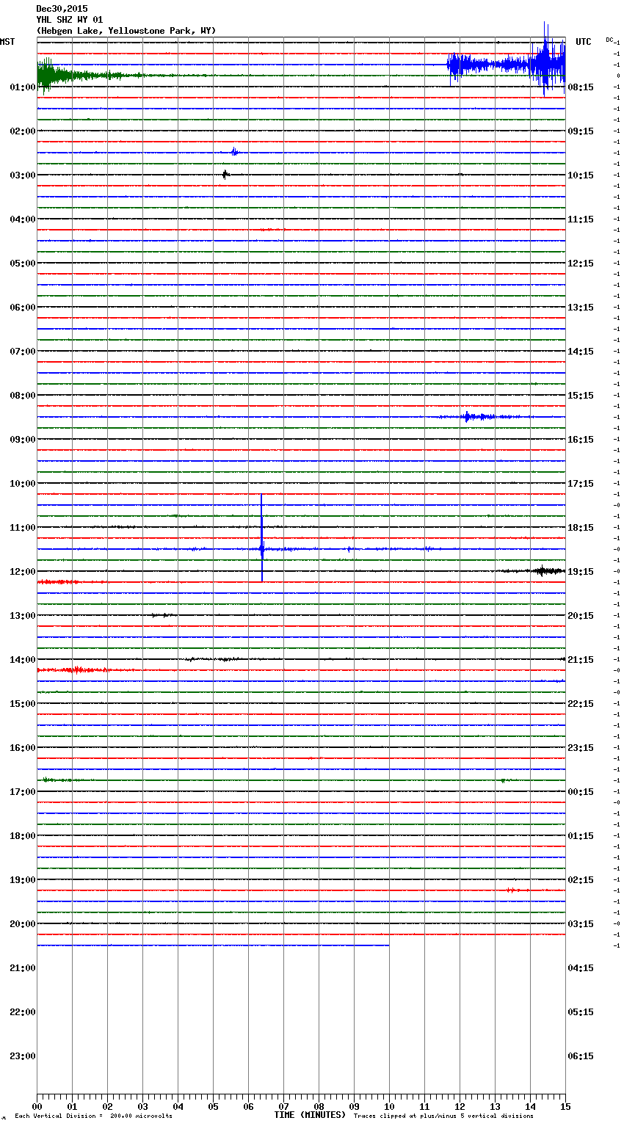
Task: Click the MST time zone header
Action: 7,42
